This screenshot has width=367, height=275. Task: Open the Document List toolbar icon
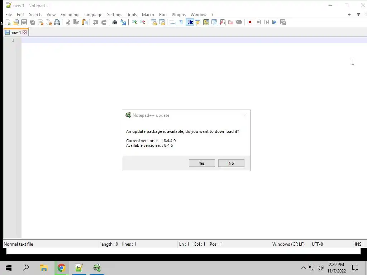[x=214, y=22]
